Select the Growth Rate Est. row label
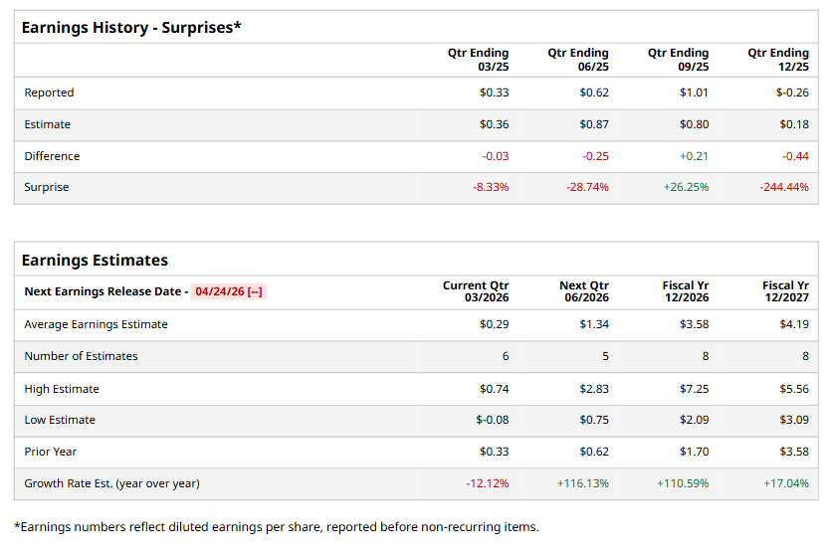 tap(111, 483)
